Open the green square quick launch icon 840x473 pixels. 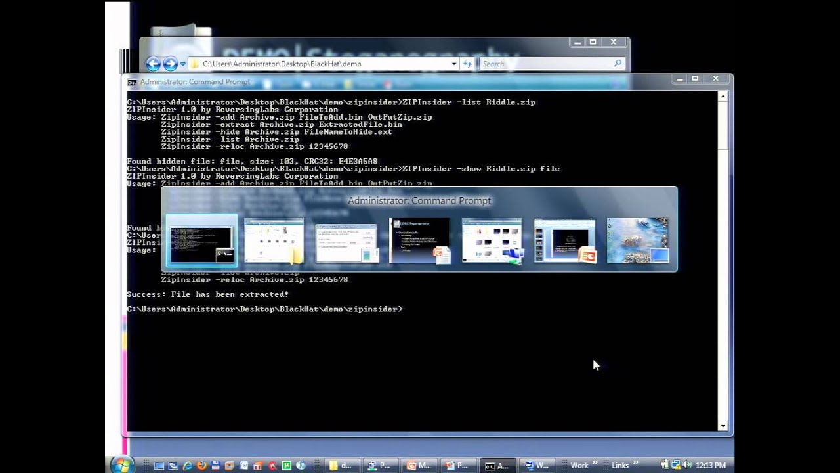coord(286,466)
